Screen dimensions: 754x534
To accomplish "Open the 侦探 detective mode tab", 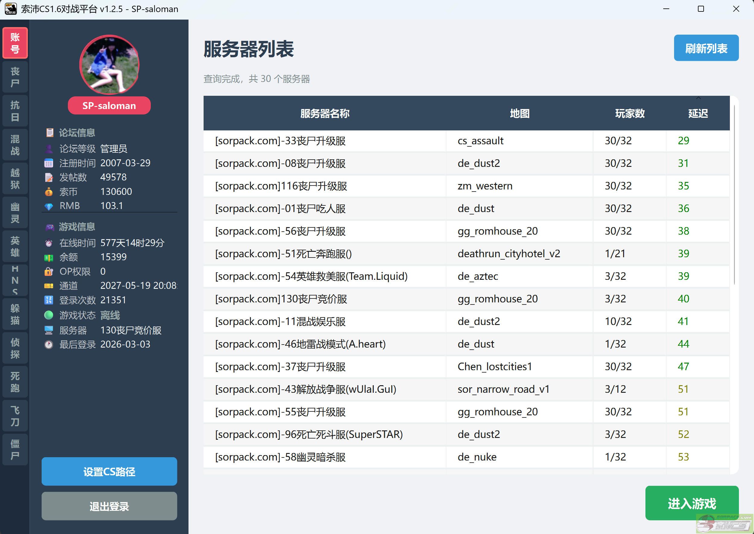I will 15,348.
